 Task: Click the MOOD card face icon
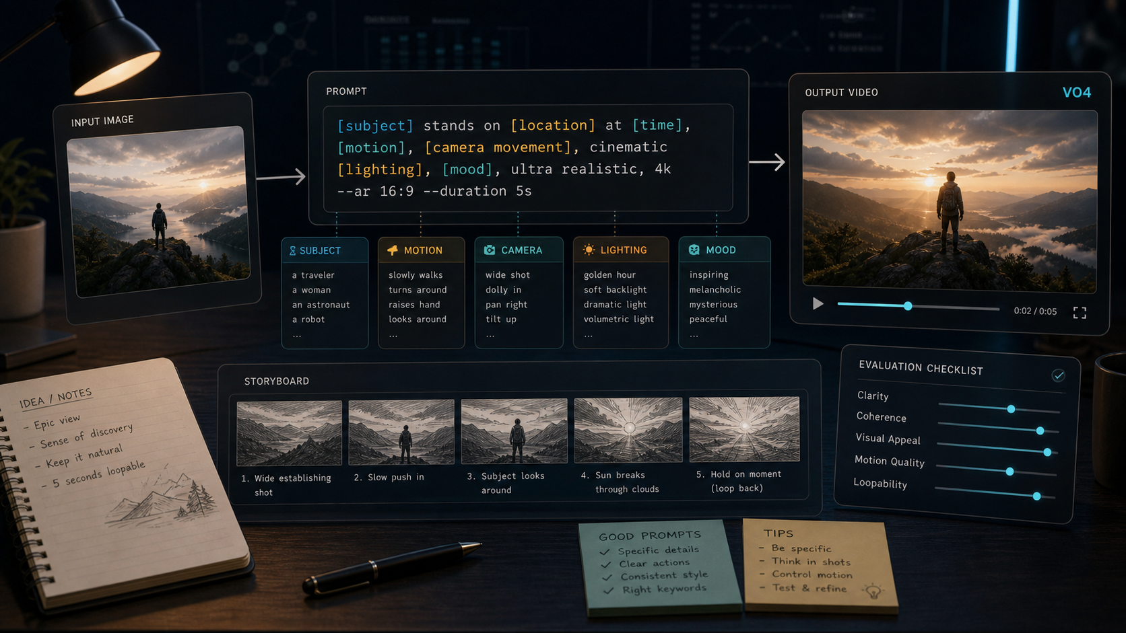[x=694, y=250]
